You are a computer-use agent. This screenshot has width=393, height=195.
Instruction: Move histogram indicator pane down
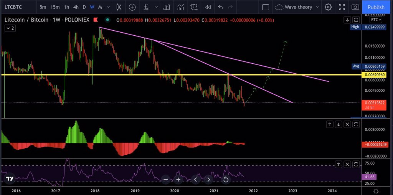click(x=339, y=124)
